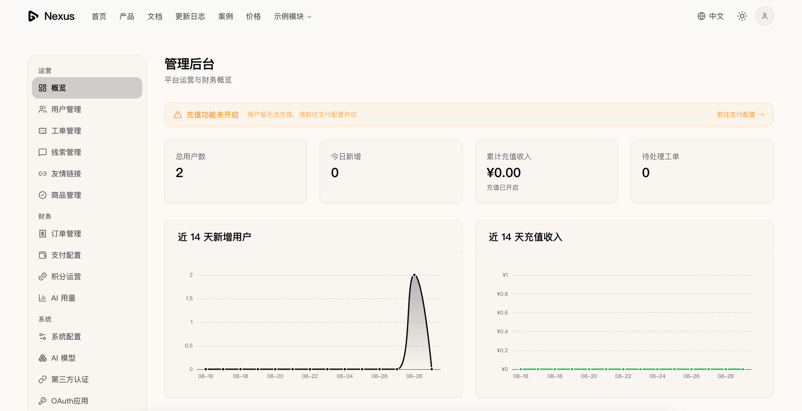802x411 pixels.
Task: Select 订单管理 label in the sidebar
Action: coord(66,234)
